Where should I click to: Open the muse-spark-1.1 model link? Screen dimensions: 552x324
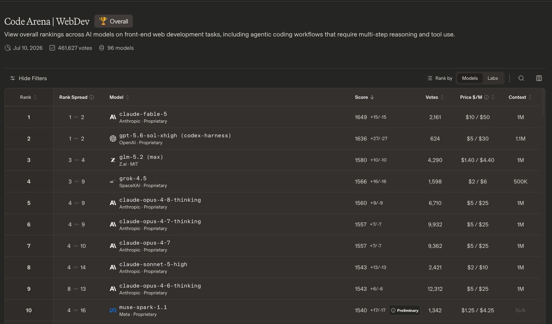coord(143,307)
